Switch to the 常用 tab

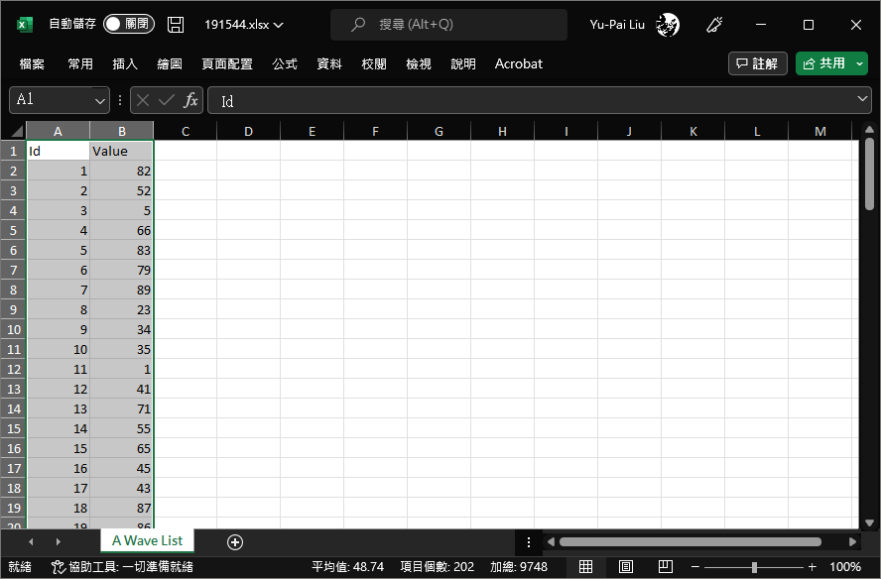(x=80, y=64)
